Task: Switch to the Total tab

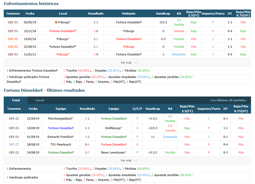Action: (x=16, y=100)
